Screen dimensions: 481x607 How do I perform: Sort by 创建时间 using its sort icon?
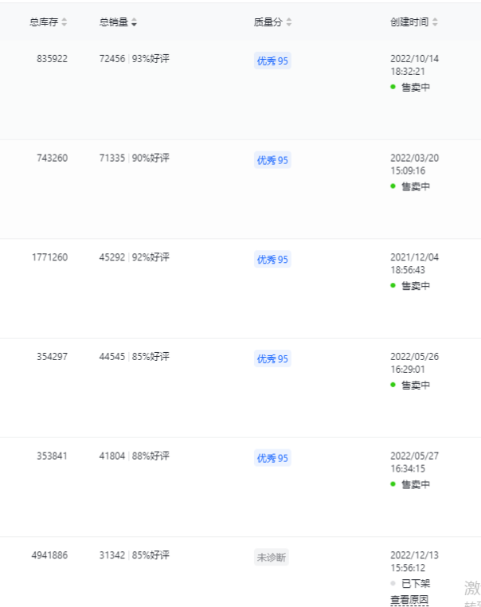pos(435,22)
